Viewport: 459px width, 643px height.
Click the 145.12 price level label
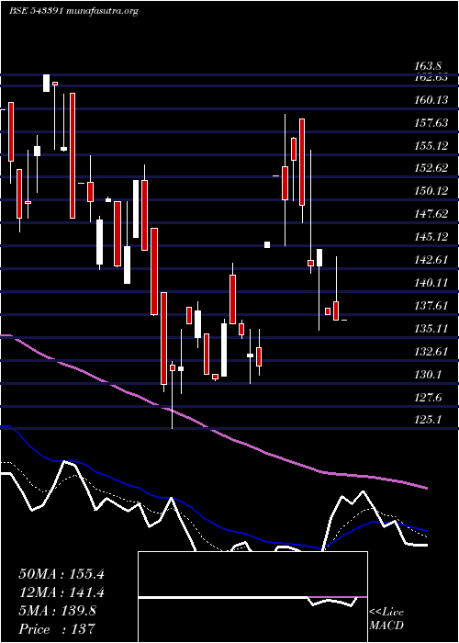(x=431, y=237)
